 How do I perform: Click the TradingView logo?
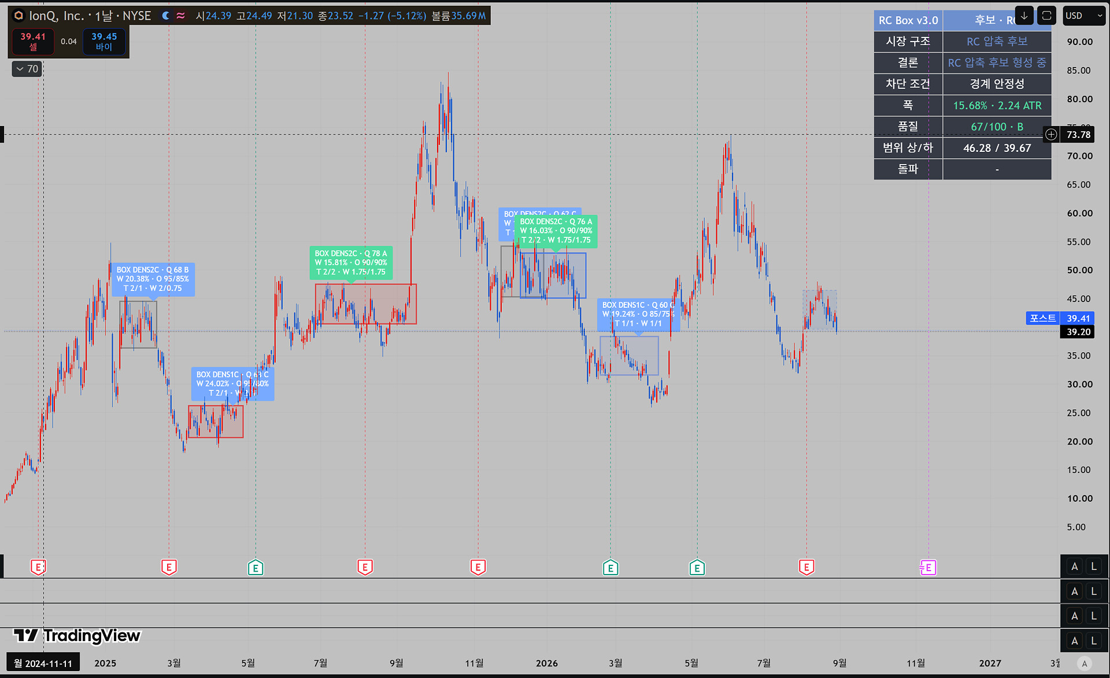point(77,636)
